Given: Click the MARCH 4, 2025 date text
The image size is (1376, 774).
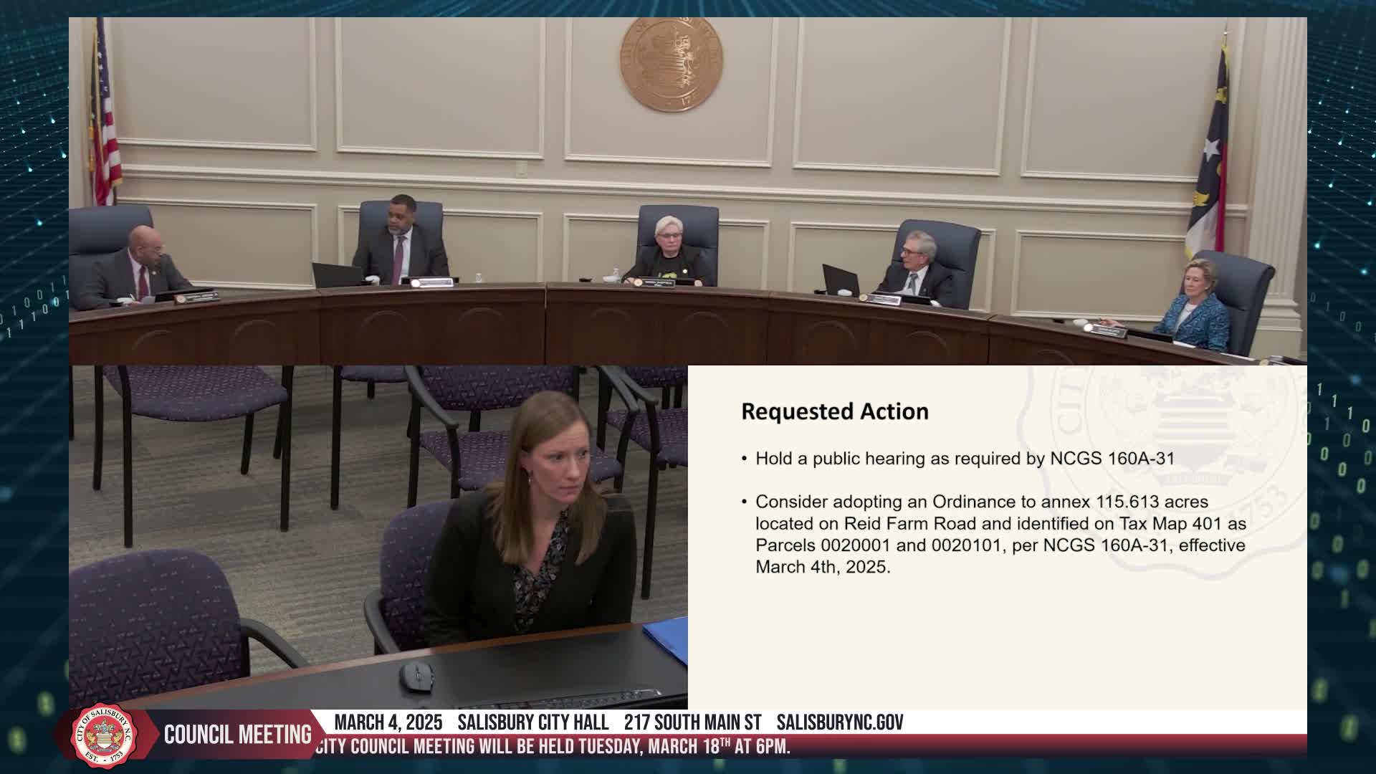Looking at the screenshot, I should click(x=388, y=722).
